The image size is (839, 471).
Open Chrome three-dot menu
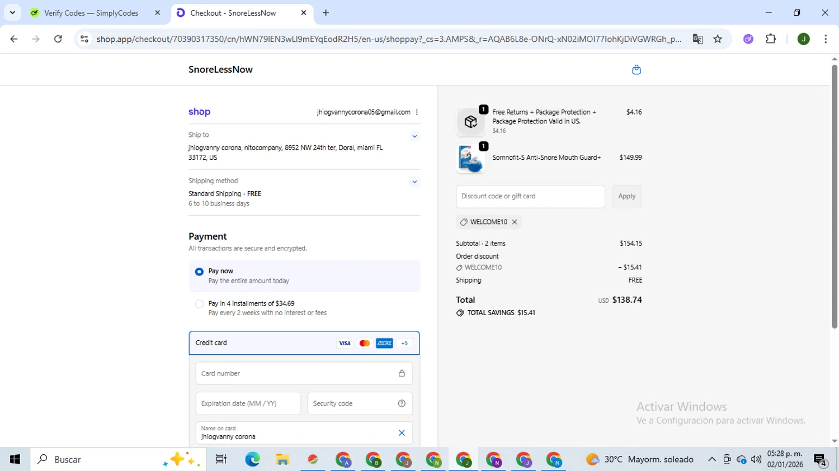(826, 39)
